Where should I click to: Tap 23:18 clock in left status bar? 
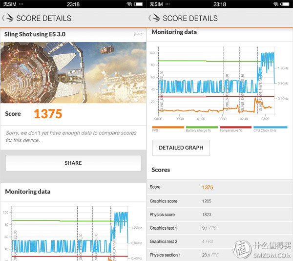[x=73, y=4]
